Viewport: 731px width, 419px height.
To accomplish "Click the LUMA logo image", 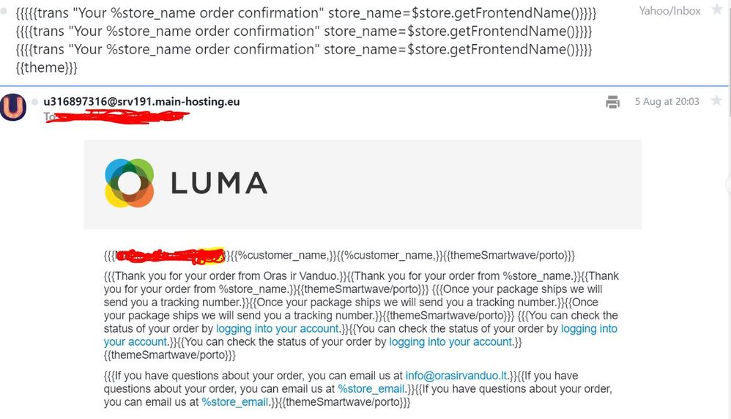I will coord(186,183).
